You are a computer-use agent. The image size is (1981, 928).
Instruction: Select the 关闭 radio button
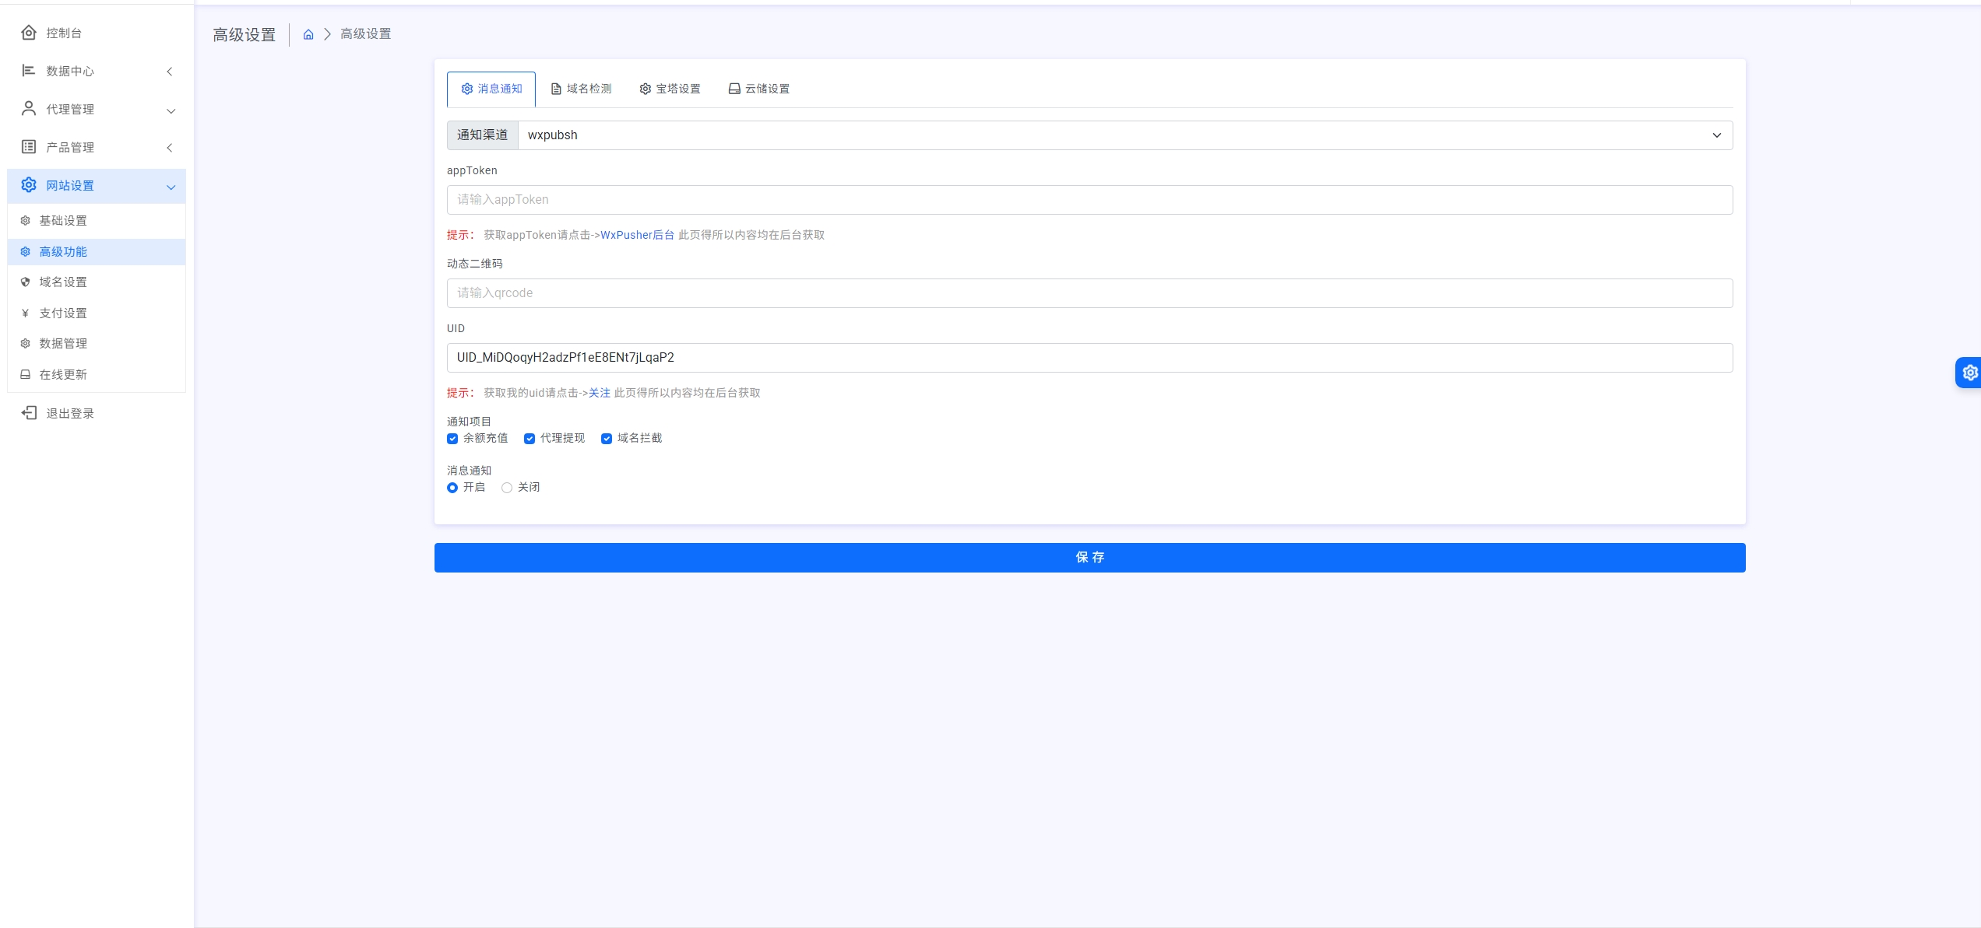507,488
